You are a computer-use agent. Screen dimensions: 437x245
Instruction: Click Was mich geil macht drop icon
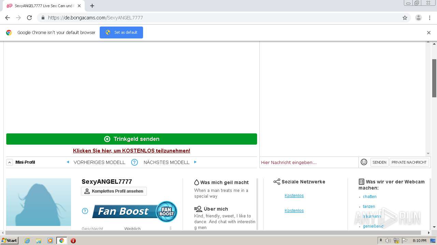[x=196, y=182]
